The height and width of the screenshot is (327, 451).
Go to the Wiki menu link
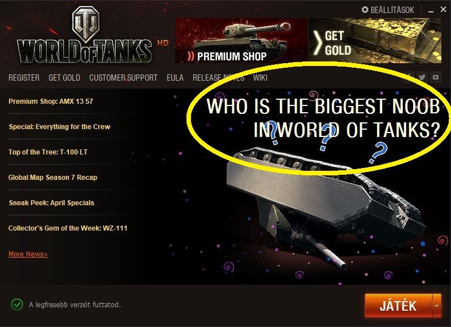[x=261, y=78]
